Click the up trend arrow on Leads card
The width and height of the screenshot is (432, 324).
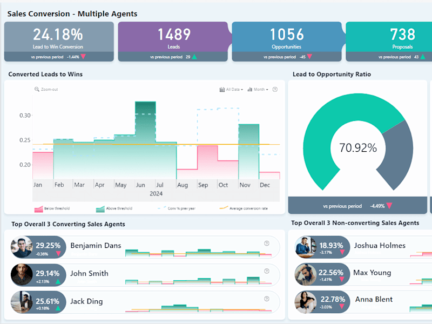point(194,57)
